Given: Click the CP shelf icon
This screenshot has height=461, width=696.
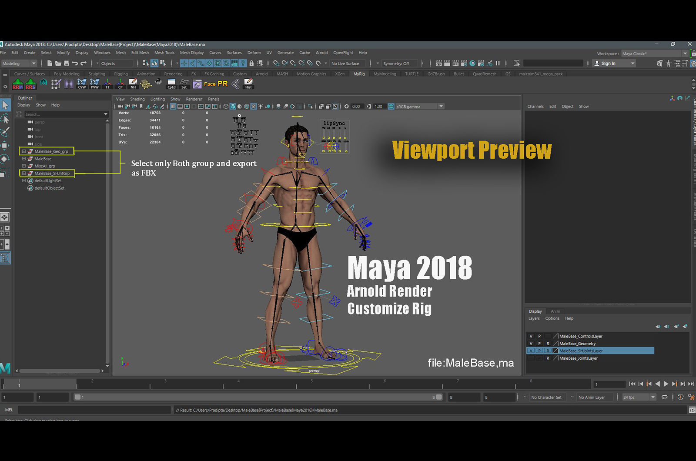Looking at the screenshot, I should click(120, 84).
